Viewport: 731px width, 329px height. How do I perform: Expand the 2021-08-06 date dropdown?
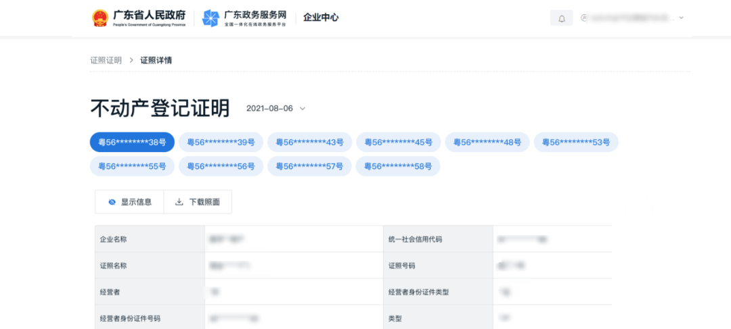(x=303, y=109)
